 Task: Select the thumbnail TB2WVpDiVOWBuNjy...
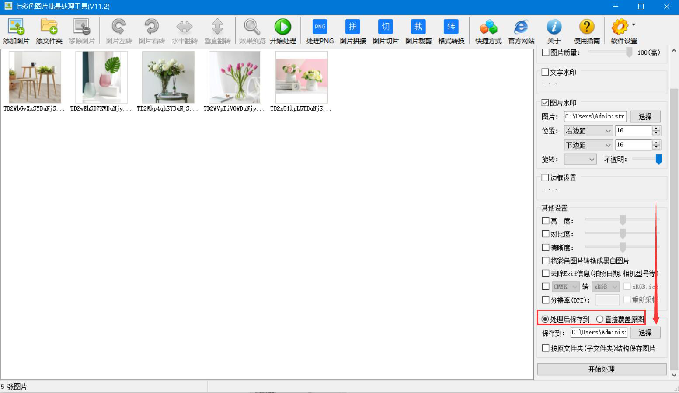point(235,77)
